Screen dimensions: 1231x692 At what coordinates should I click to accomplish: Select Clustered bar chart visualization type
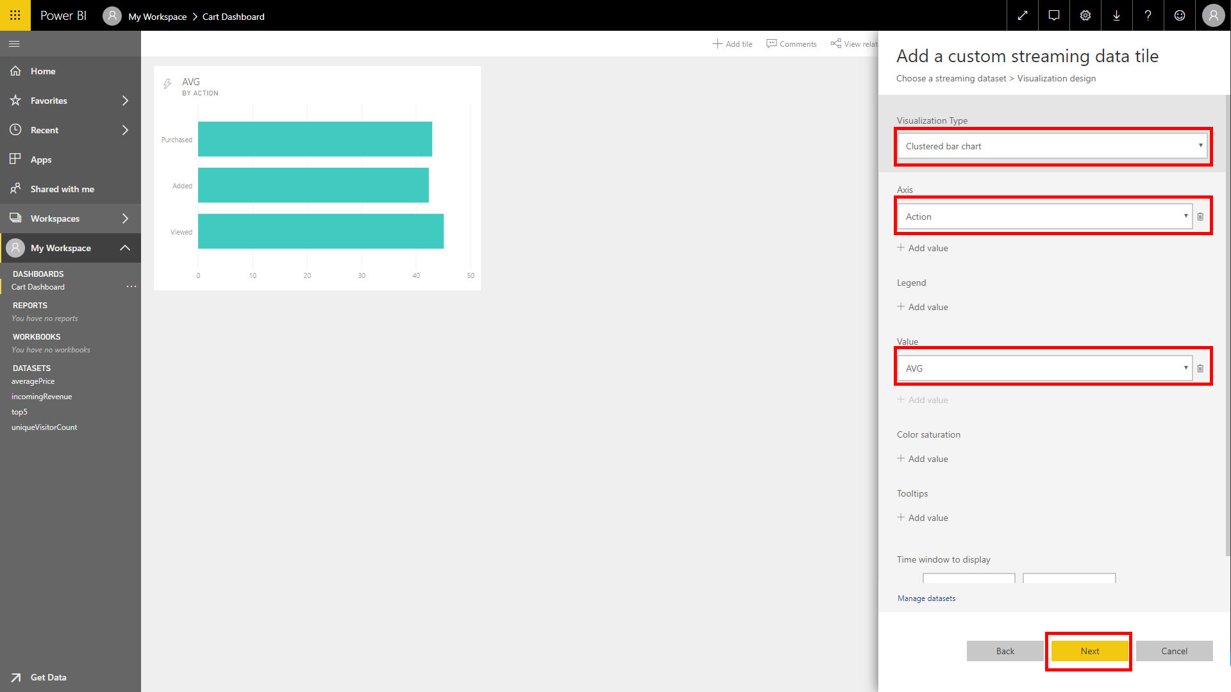pyautogui.click(x=1053, y=145)
